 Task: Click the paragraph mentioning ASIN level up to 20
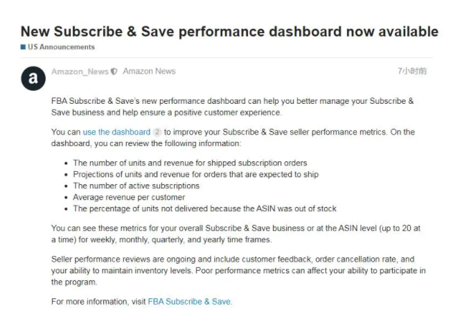[x=236, y=233]
